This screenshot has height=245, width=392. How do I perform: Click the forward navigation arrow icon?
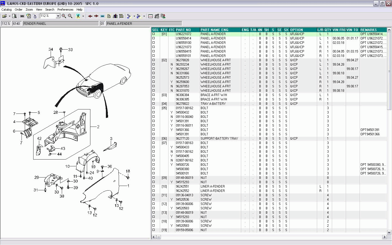pos(96,16)
